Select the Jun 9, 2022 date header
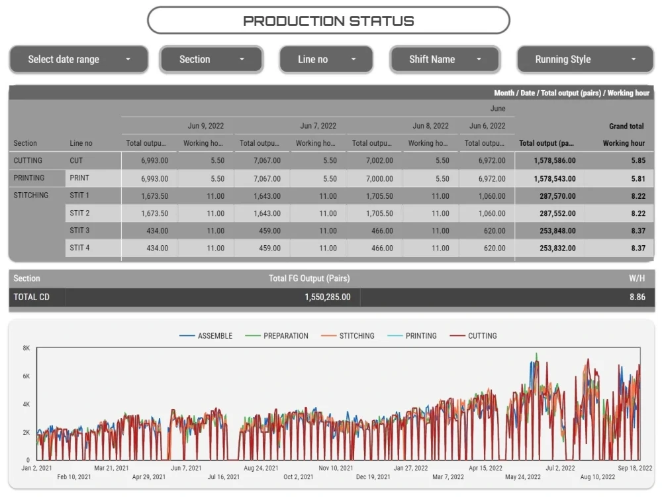The image size is (662, 497). click(x=206, y=125)
